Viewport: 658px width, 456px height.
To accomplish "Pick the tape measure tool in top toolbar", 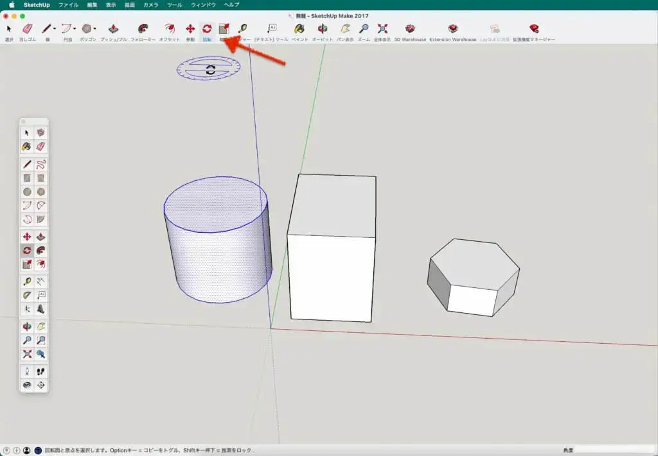I will (x=242, y=29).
